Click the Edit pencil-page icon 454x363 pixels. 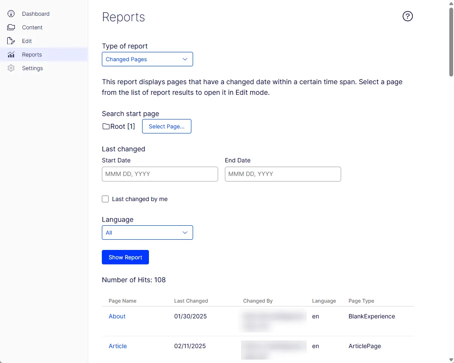11,41
